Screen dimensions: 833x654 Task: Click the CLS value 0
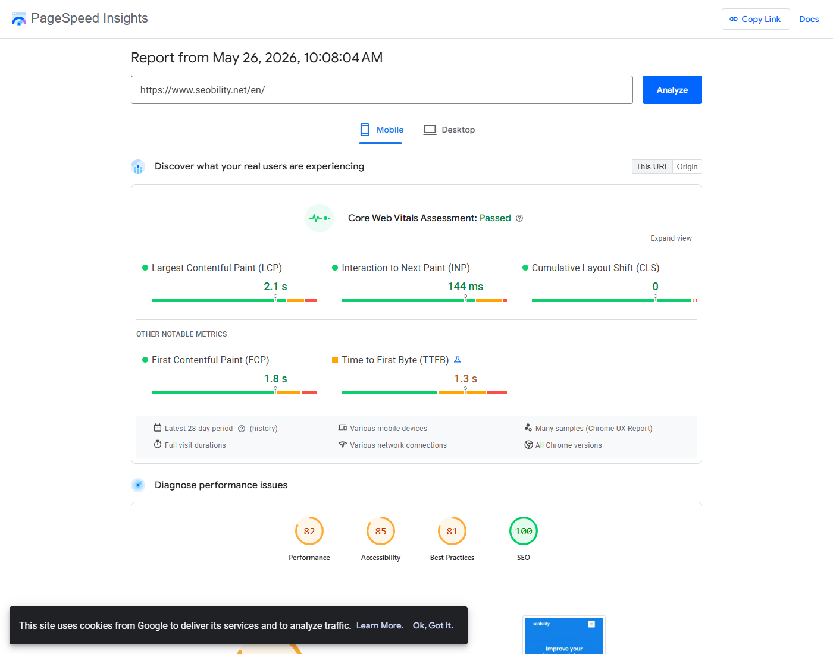[656, 287]
